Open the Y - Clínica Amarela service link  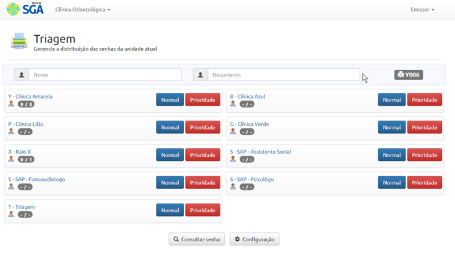(30, 97)
